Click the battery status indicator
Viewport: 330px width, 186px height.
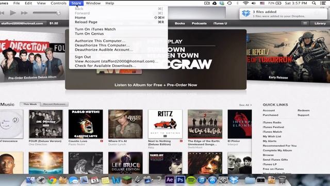point(275,3)
